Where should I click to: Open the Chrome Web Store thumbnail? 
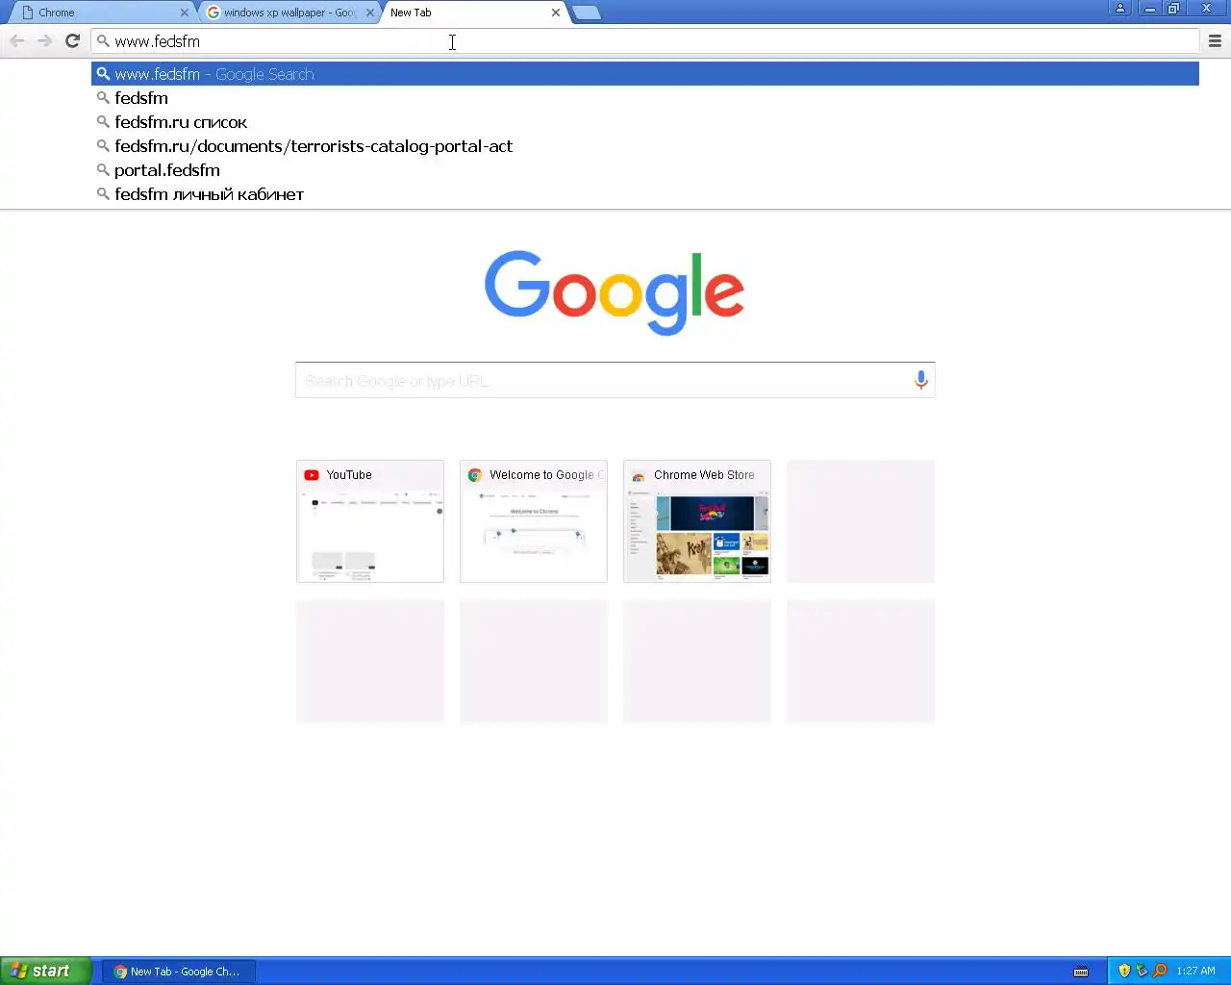[x=697, y=520]
